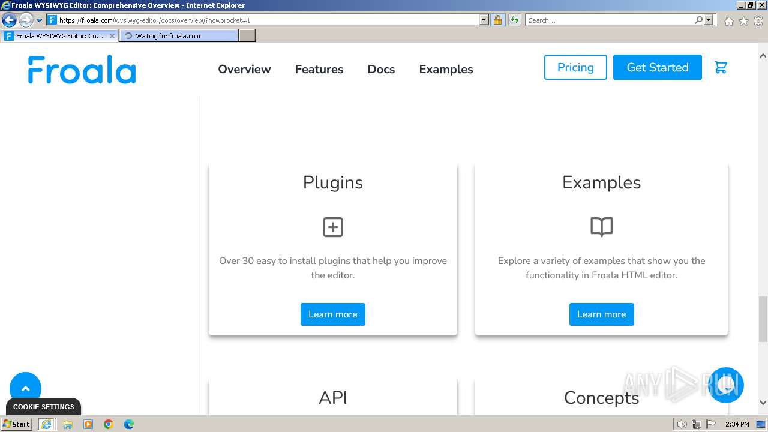The height and width of the screenshot is (432, 768).
Task: Click the network tray icon
Action: [x=697, y=424]
